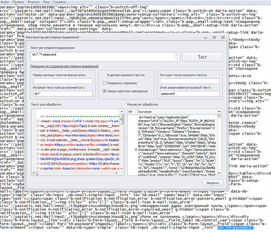Click the highlighted id="59-password" text in notepad
The image size is (271, 232).
tap(235, 228)
